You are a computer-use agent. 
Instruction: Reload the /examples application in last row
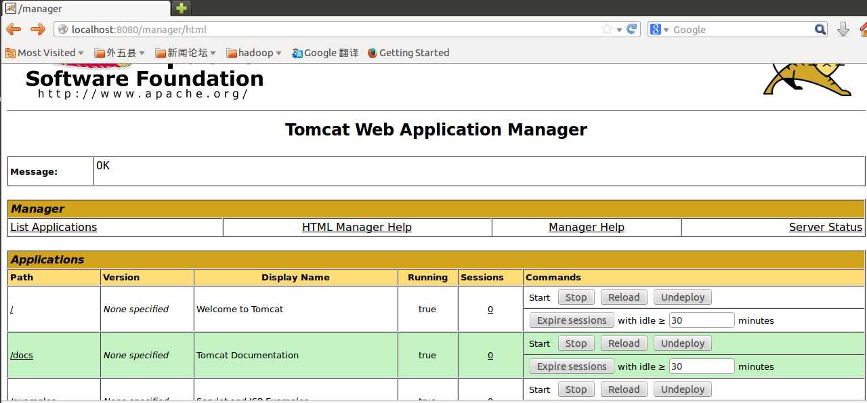pyautogui.click(x=624, y=389)
